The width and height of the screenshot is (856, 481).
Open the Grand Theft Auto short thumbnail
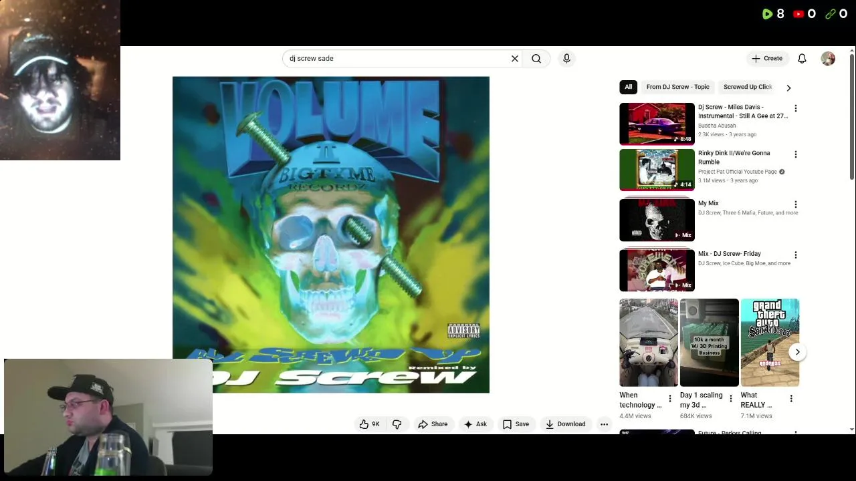(770, 343)
